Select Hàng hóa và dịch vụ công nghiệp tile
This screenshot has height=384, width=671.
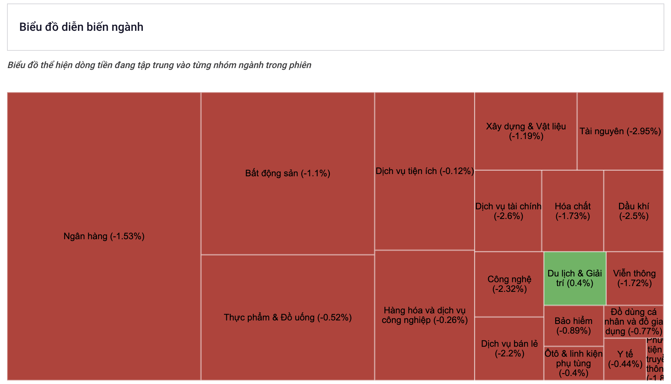coord(425,315)
